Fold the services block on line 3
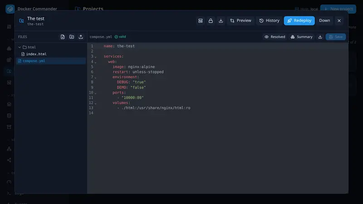 95,57
